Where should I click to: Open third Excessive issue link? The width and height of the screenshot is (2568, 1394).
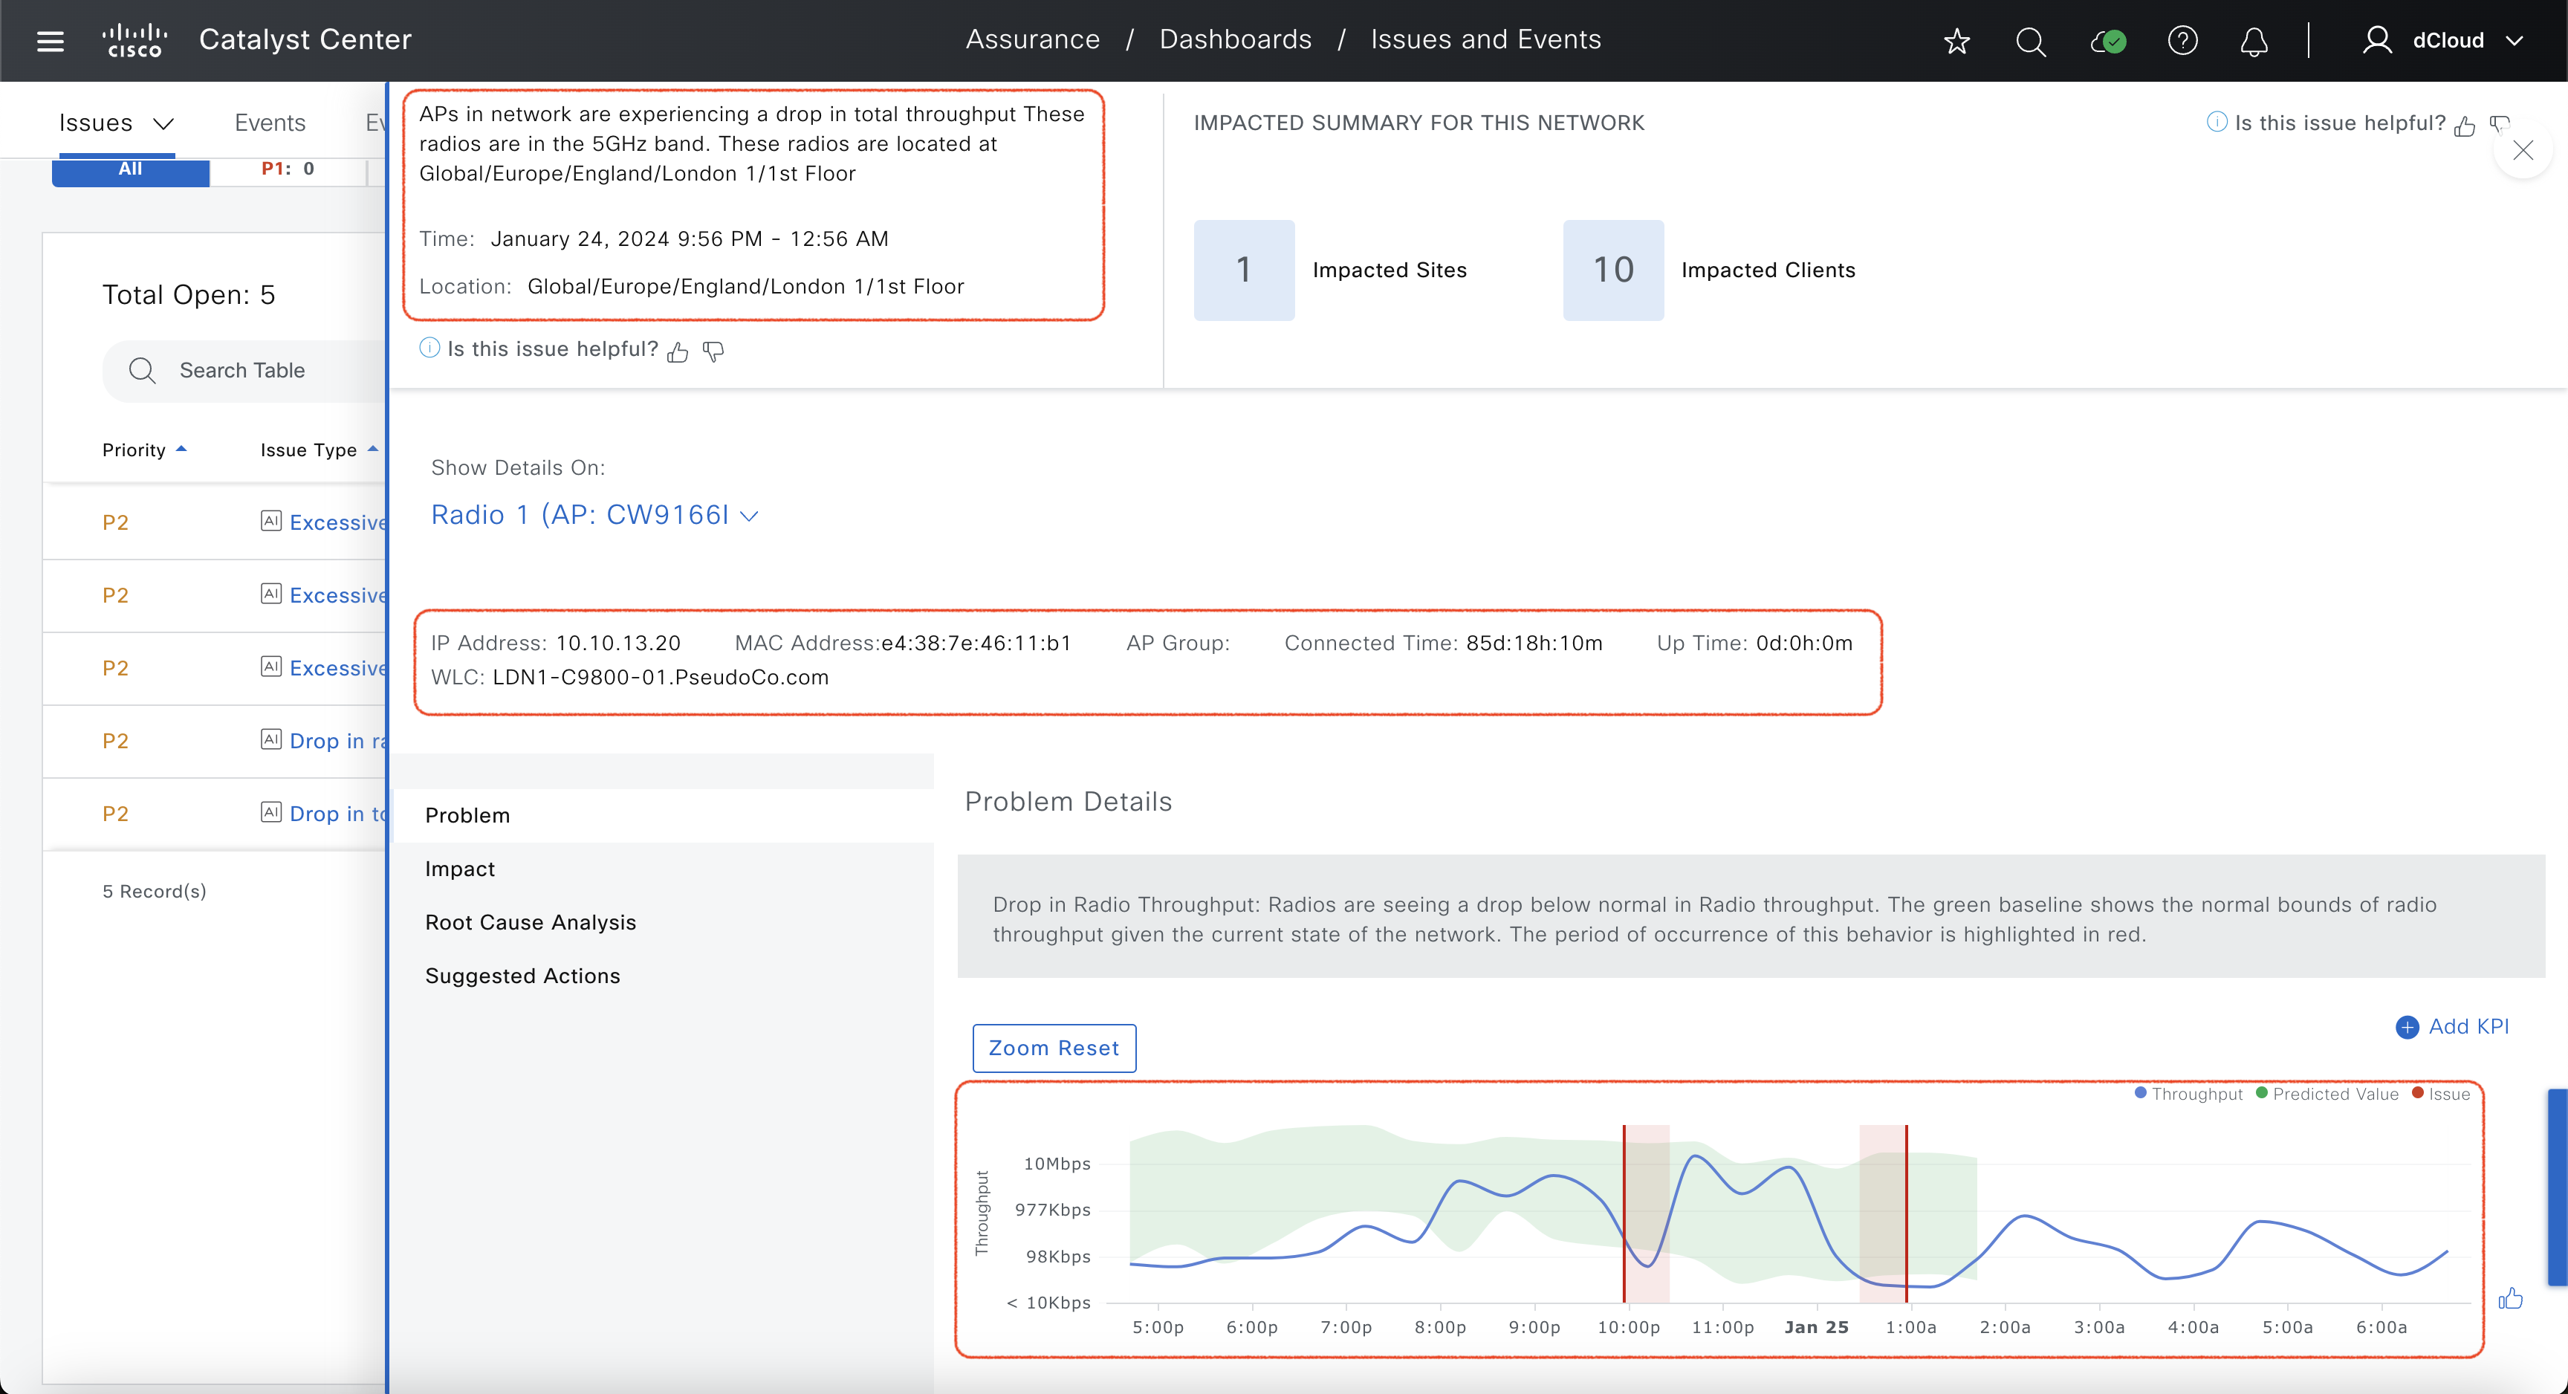[337, 668]
